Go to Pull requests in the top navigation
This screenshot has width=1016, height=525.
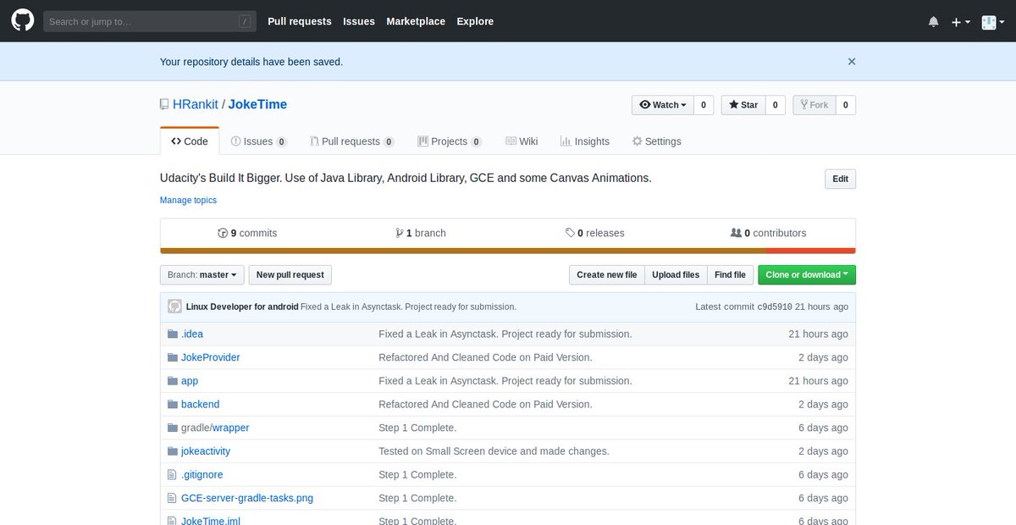(x=300, y=21)
